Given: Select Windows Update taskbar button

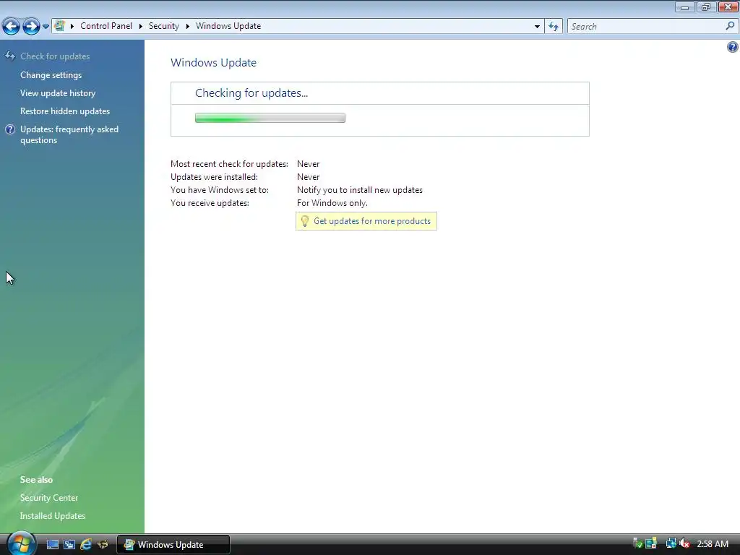Looking at the screenshot, I should [173, 544].
